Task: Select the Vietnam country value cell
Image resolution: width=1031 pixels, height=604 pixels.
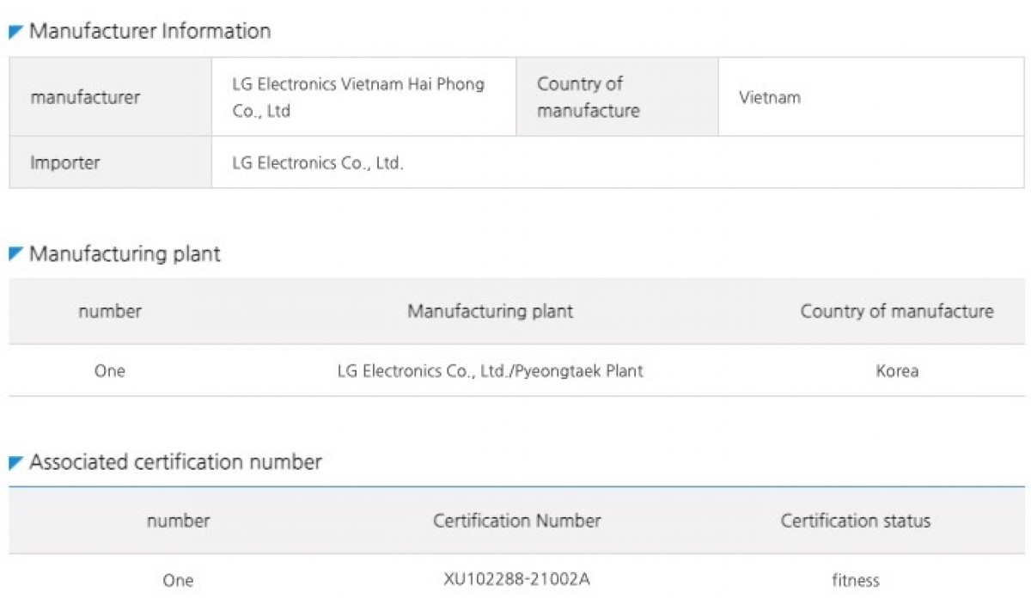Action: (770, 98)
